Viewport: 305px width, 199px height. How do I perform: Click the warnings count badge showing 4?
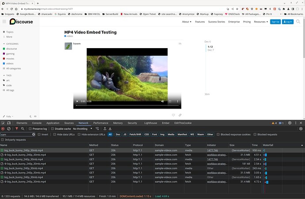click(x=274, y=123)
